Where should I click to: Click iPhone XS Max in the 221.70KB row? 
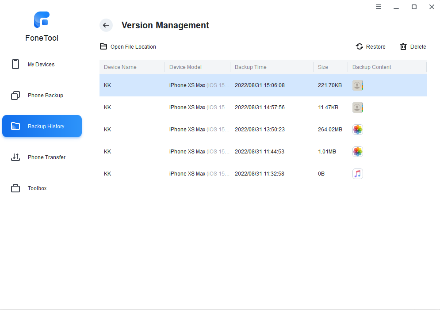coord(187,85)
